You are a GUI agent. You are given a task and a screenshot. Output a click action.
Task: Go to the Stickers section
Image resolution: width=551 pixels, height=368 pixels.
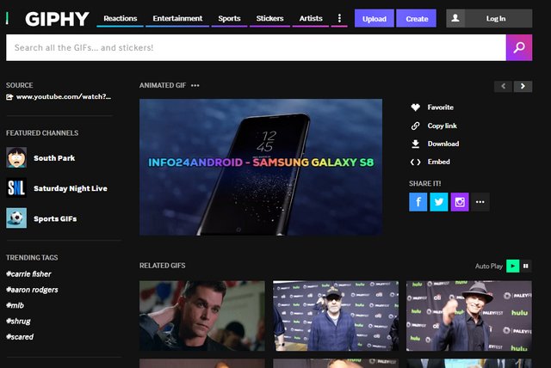[269, 18]
